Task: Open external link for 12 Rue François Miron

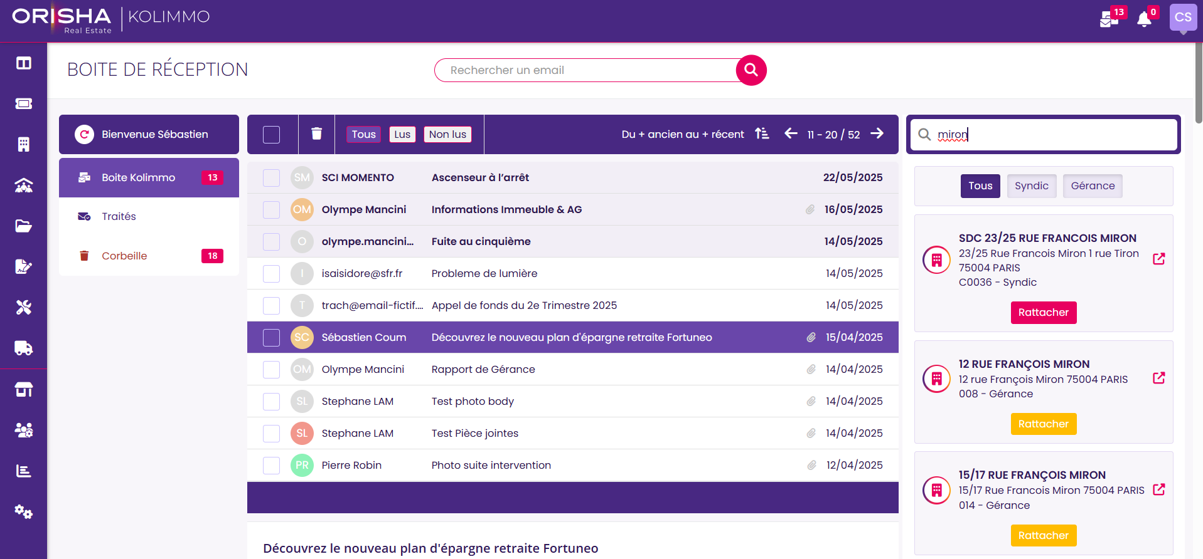Action: [1159, 378]
